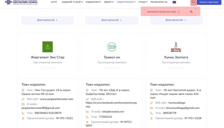Click Дэлгэрэнгүй button in left card
Screen dimensions: 224x128
coord(47,20)
